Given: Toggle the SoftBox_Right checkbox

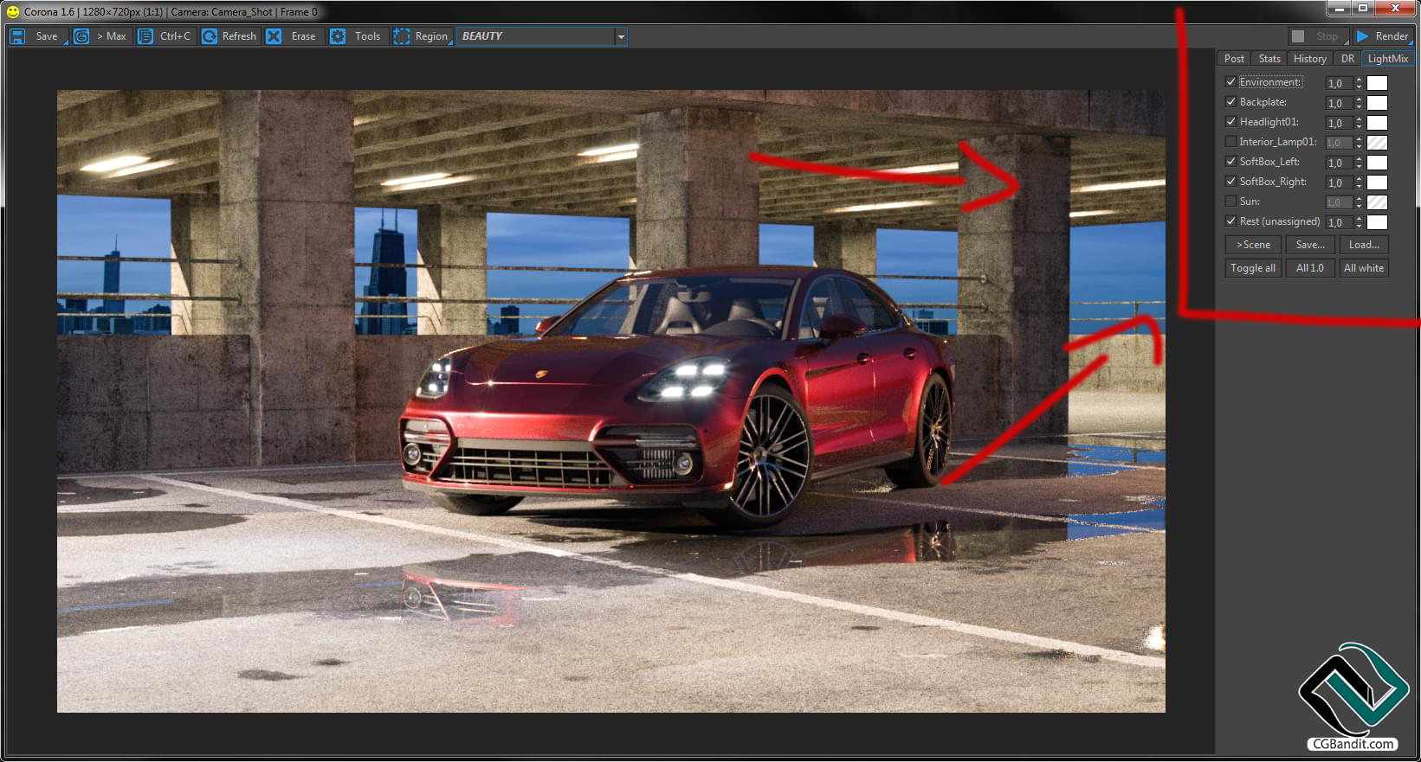Looking at the screenshot, I should coord(1230,182).
